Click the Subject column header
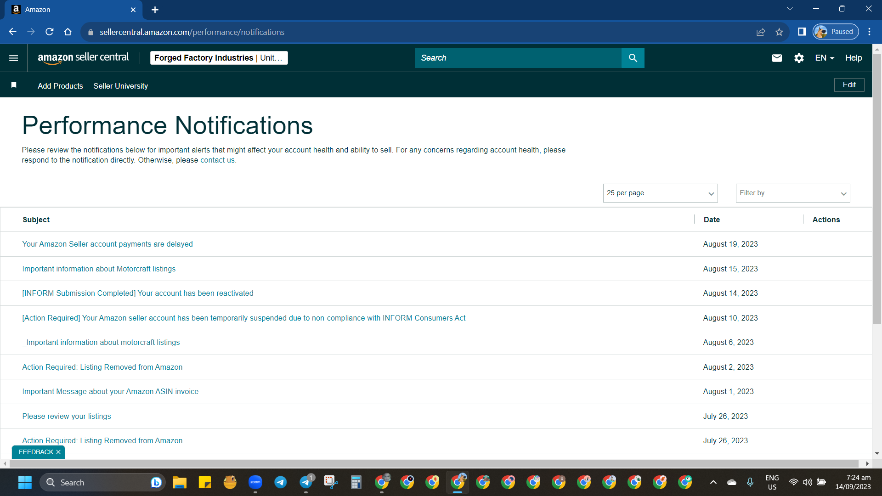 point(36,220)
